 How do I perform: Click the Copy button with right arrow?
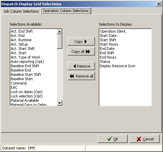81,42
